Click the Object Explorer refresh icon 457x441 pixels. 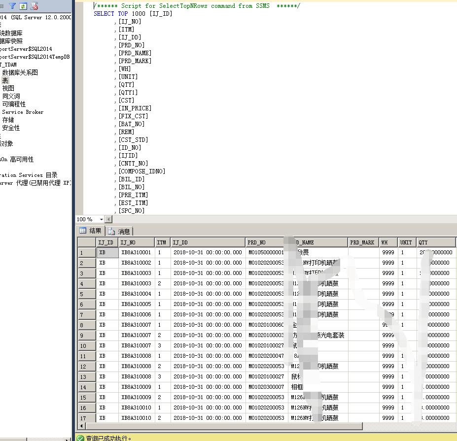pyautogui.click(x=23, y=6)
